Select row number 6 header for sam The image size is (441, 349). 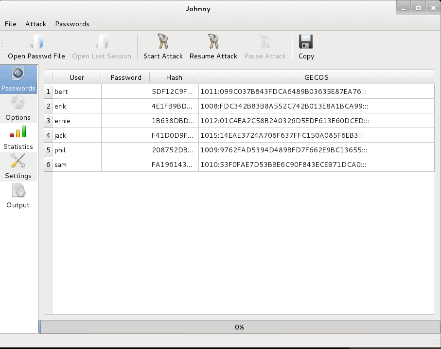tap(48, 165)
